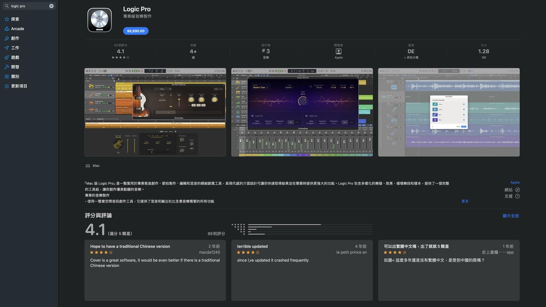Focus the 'logic pro' search field
546x307 pixels.
coord(29,6)
